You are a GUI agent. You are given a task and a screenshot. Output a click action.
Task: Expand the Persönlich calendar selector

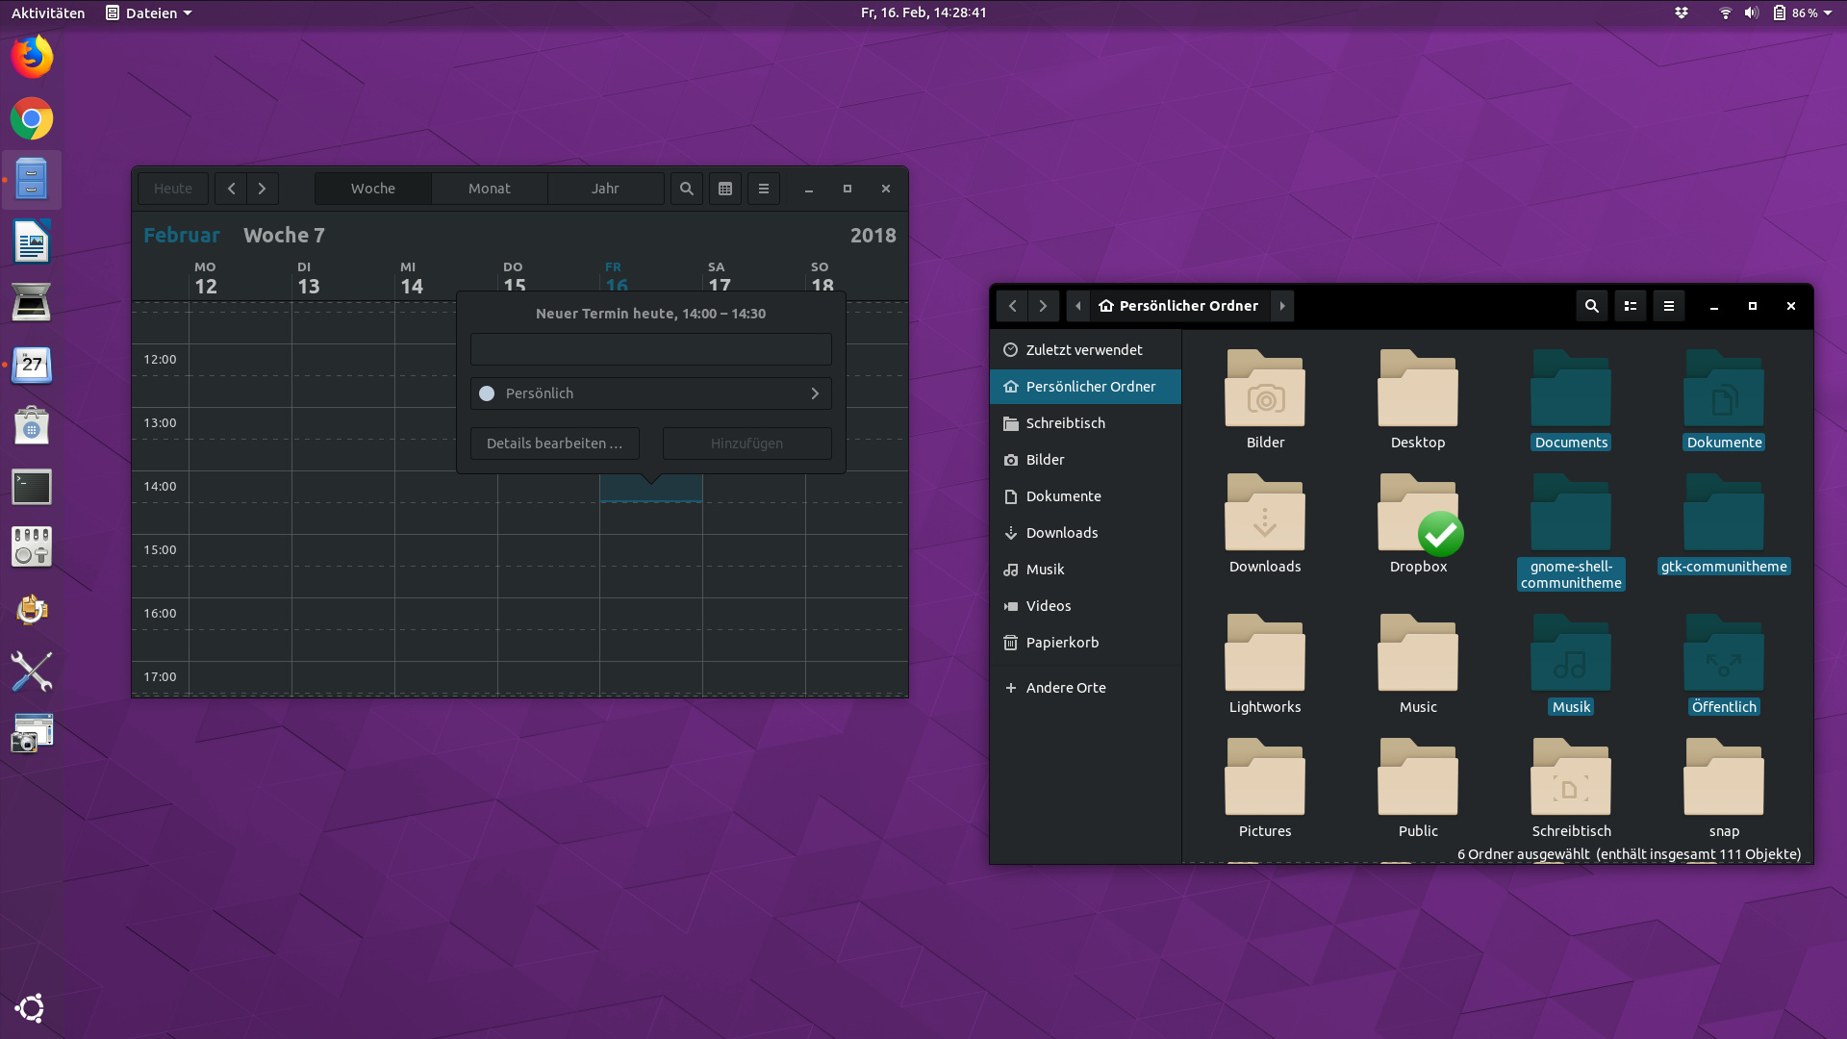[x=650, y=393]
